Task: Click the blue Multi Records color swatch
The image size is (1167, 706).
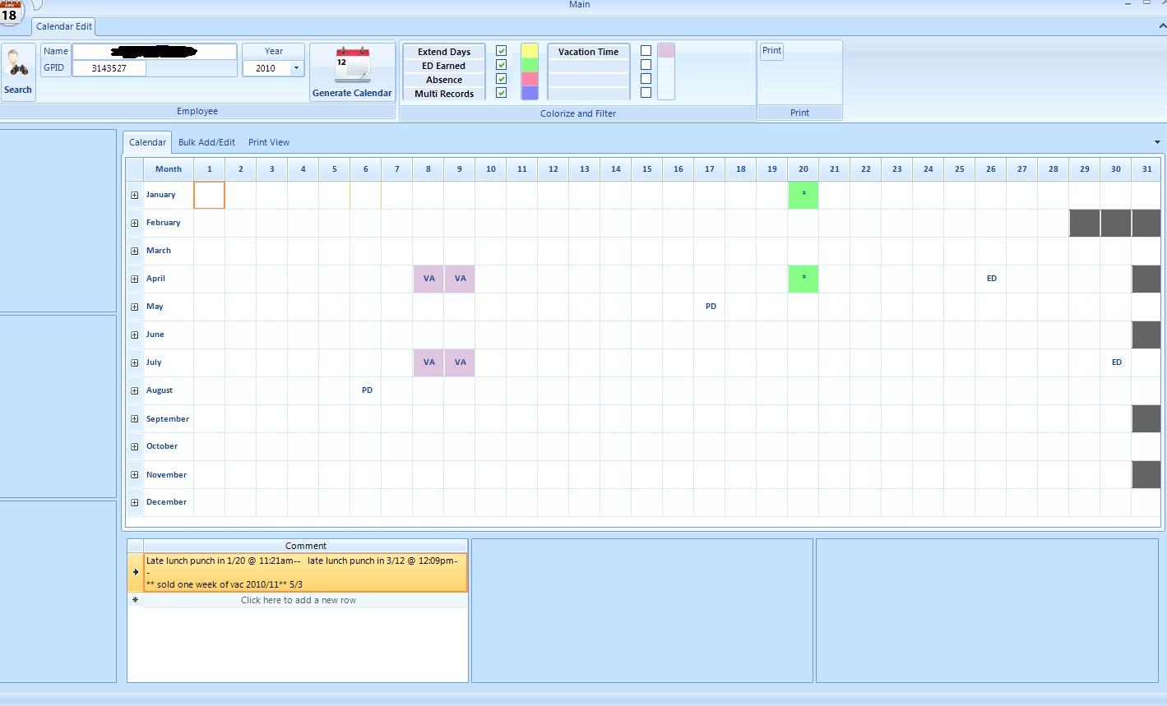Action: click(530, 93)
